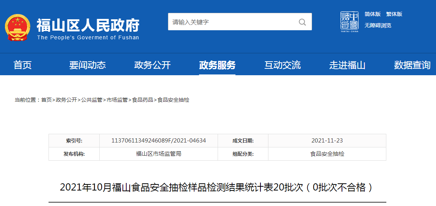The image size is (436, 206).
Task: Click the 索引号 label cell
Action: 74,141
